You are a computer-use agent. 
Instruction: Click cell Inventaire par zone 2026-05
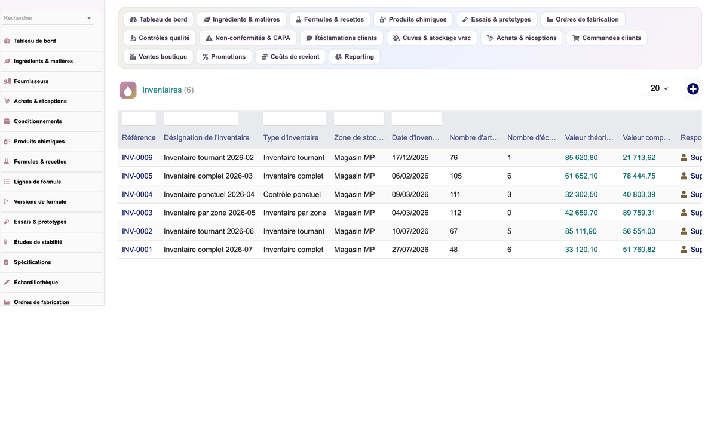pos(210,213)
